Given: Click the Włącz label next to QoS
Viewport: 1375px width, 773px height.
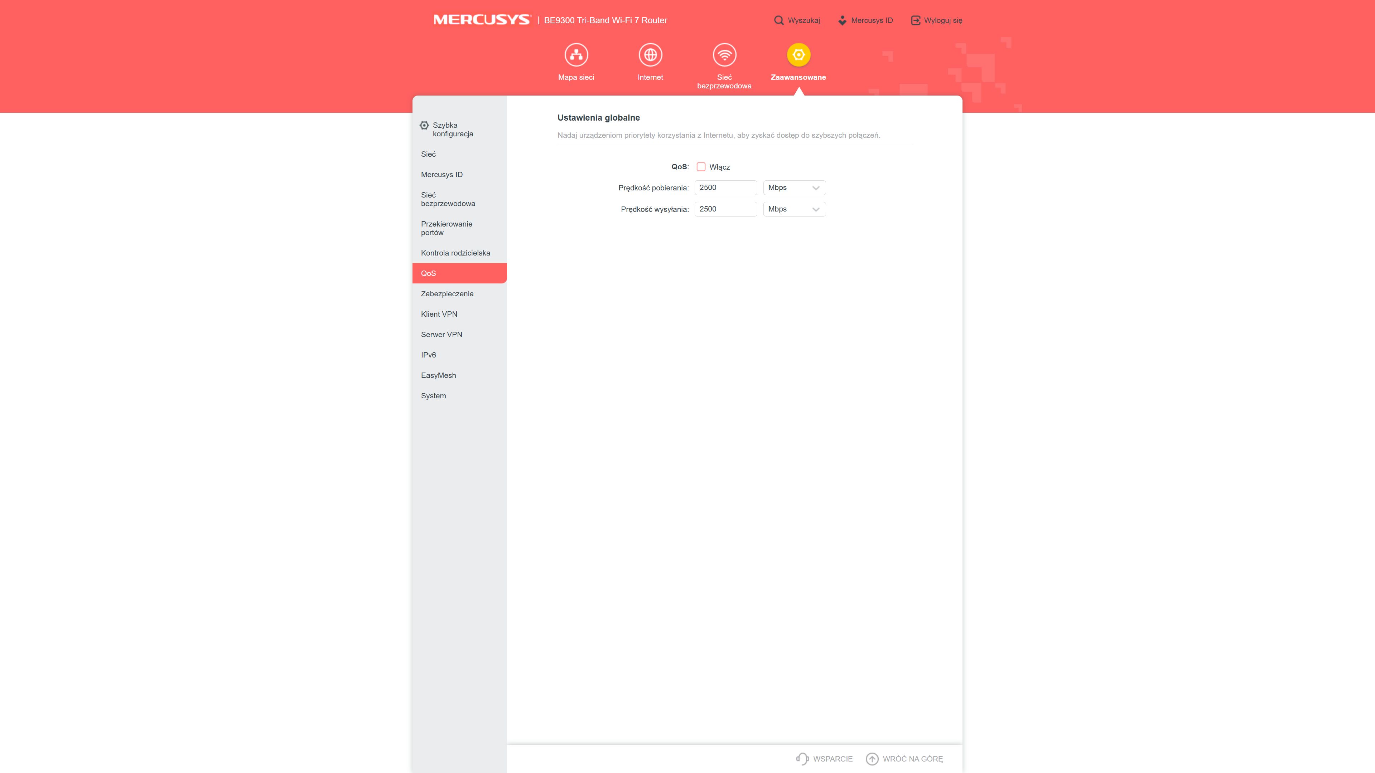Looking at the screenshot, I should [719, 167].
